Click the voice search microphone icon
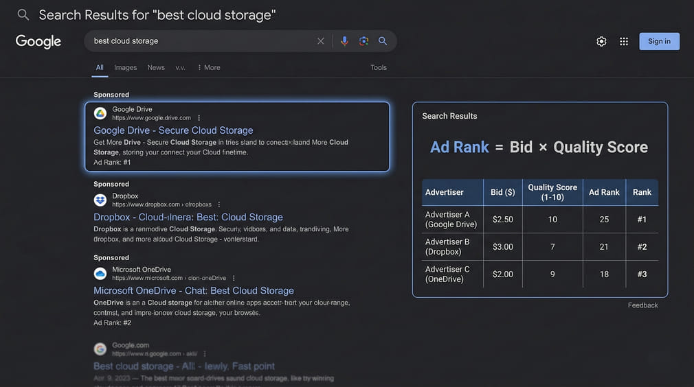Image resolution: width=694 pixels, height=387 pixels. pos(344,41)
